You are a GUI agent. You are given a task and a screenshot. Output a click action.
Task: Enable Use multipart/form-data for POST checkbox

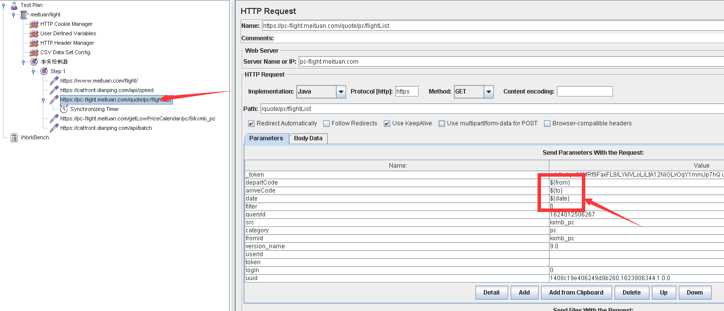click(442, 123)
